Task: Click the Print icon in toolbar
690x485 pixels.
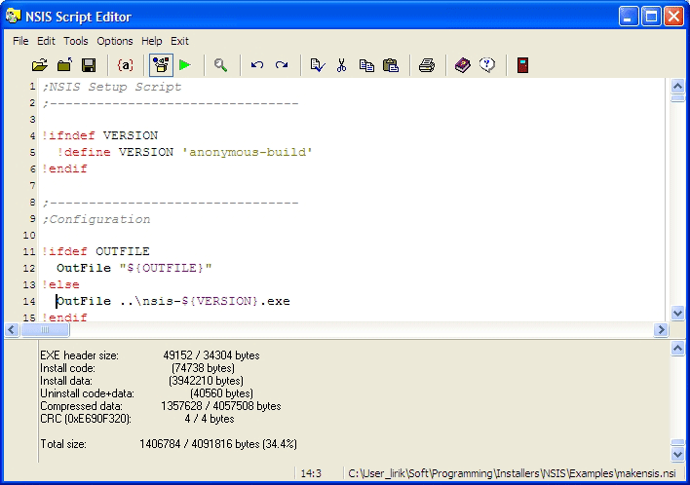Action: click(427, 65)
